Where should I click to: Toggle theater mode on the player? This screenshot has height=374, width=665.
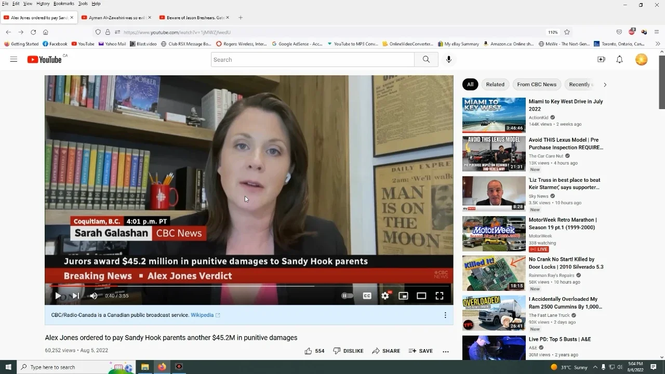[421, 296]
